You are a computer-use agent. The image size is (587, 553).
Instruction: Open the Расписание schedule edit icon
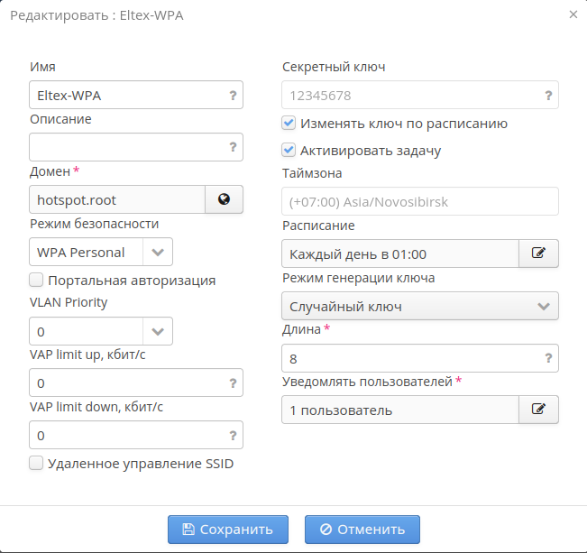tap(538, 253)
